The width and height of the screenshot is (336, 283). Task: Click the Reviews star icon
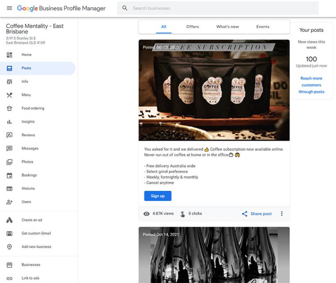[9, 135]
